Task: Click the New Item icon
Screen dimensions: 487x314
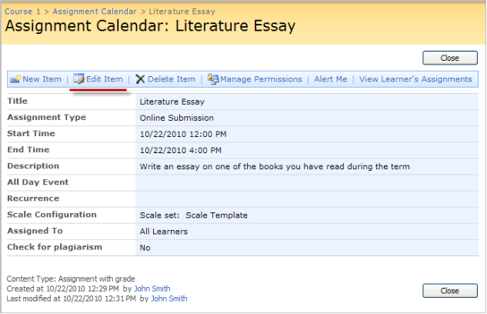Action: tap(15, 79)
